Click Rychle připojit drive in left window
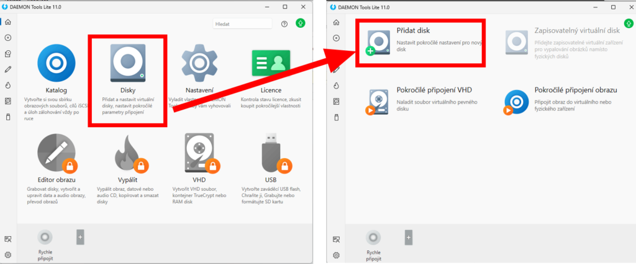The width and height of the screenshot is (636, 264). [45, 245]
